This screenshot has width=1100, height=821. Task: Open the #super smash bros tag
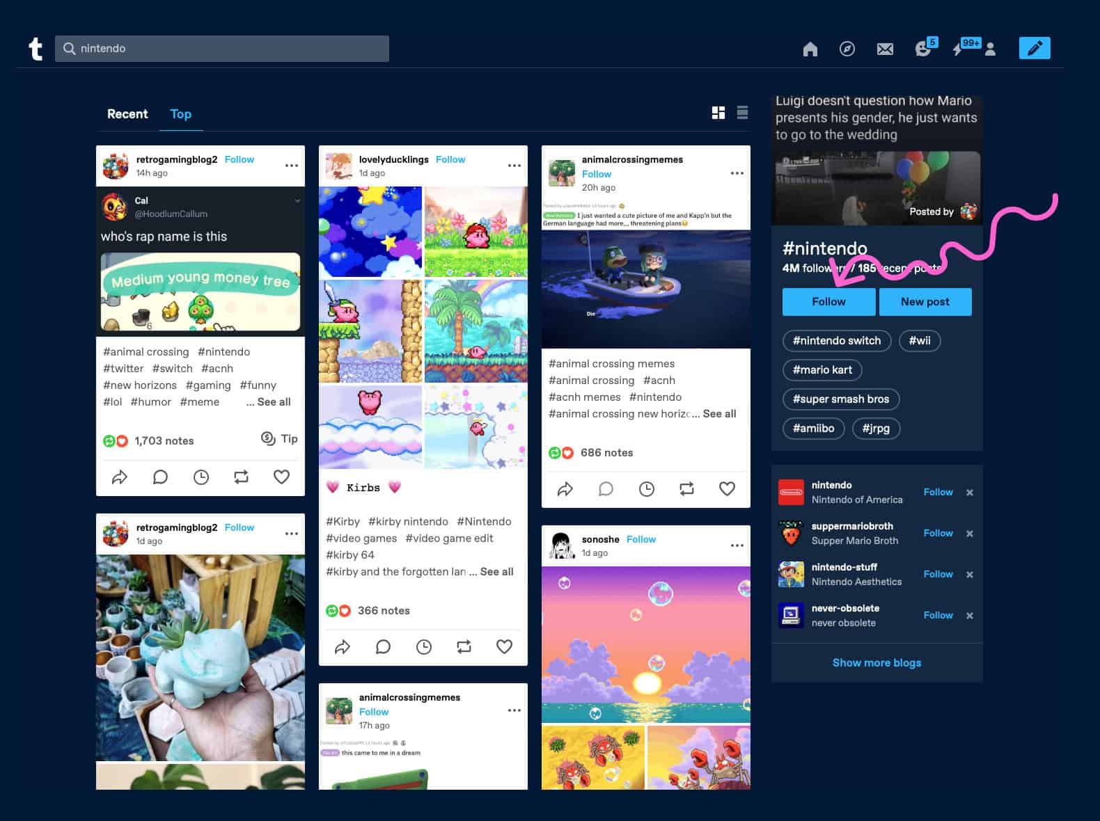[841, 399]
